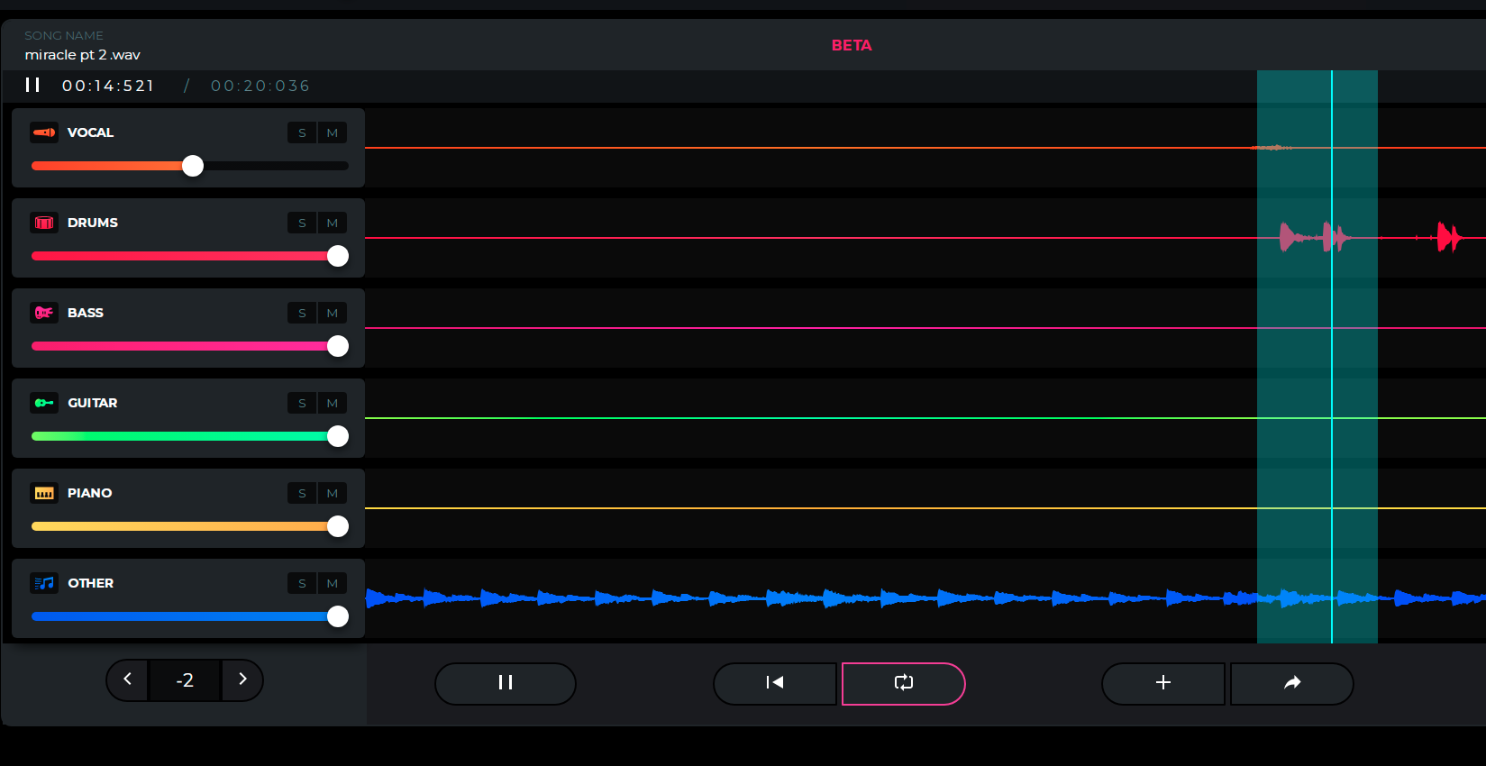Click the PIANO track label
1486x766 pixels.
[x=90, y=493]
